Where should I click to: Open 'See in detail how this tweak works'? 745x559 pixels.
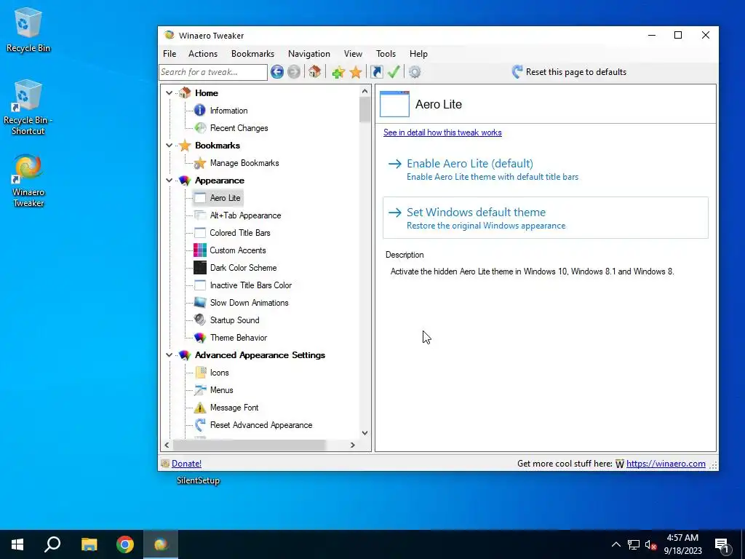coord(442,132)
